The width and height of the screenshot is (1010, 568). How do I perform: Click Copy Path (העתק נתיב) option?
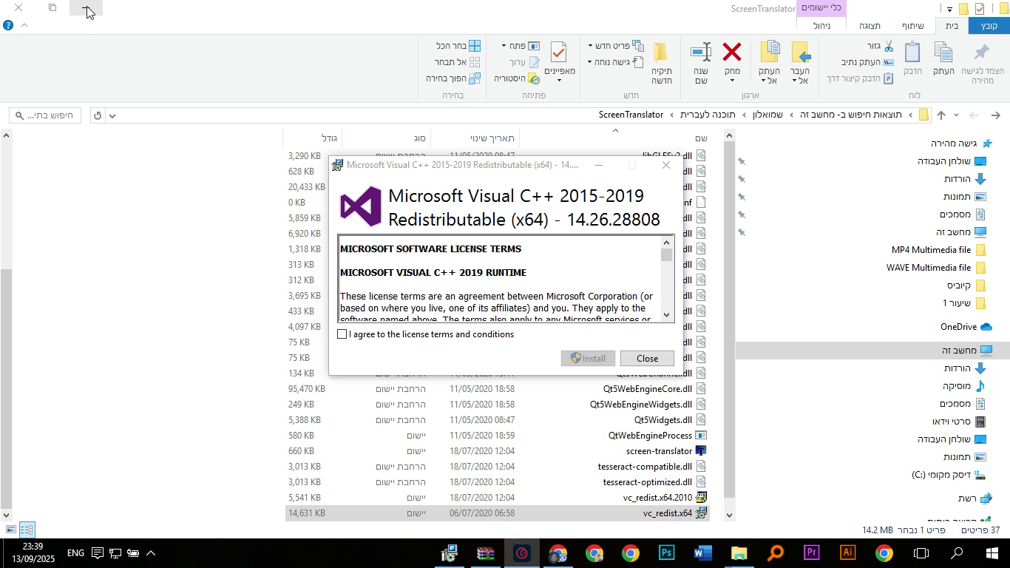867,62
